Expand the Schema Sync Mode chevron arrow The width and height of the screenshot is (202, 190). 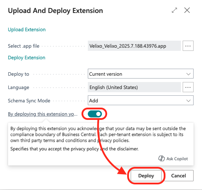pos(188,101)
